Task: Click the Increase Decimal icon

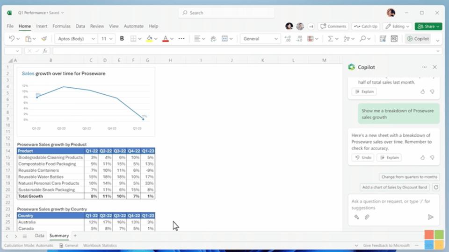Action: (288, 39)
